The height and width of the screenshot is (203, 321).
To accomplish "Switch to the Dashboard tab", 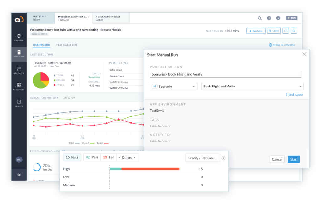I will [x=41, y=45].
